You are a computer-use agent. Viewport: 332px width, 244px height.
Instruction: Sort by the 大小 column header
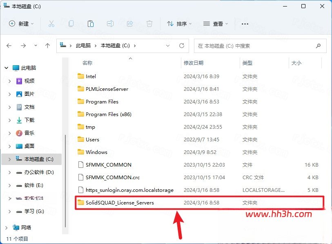pyautogui.click(x=296, y=63)
